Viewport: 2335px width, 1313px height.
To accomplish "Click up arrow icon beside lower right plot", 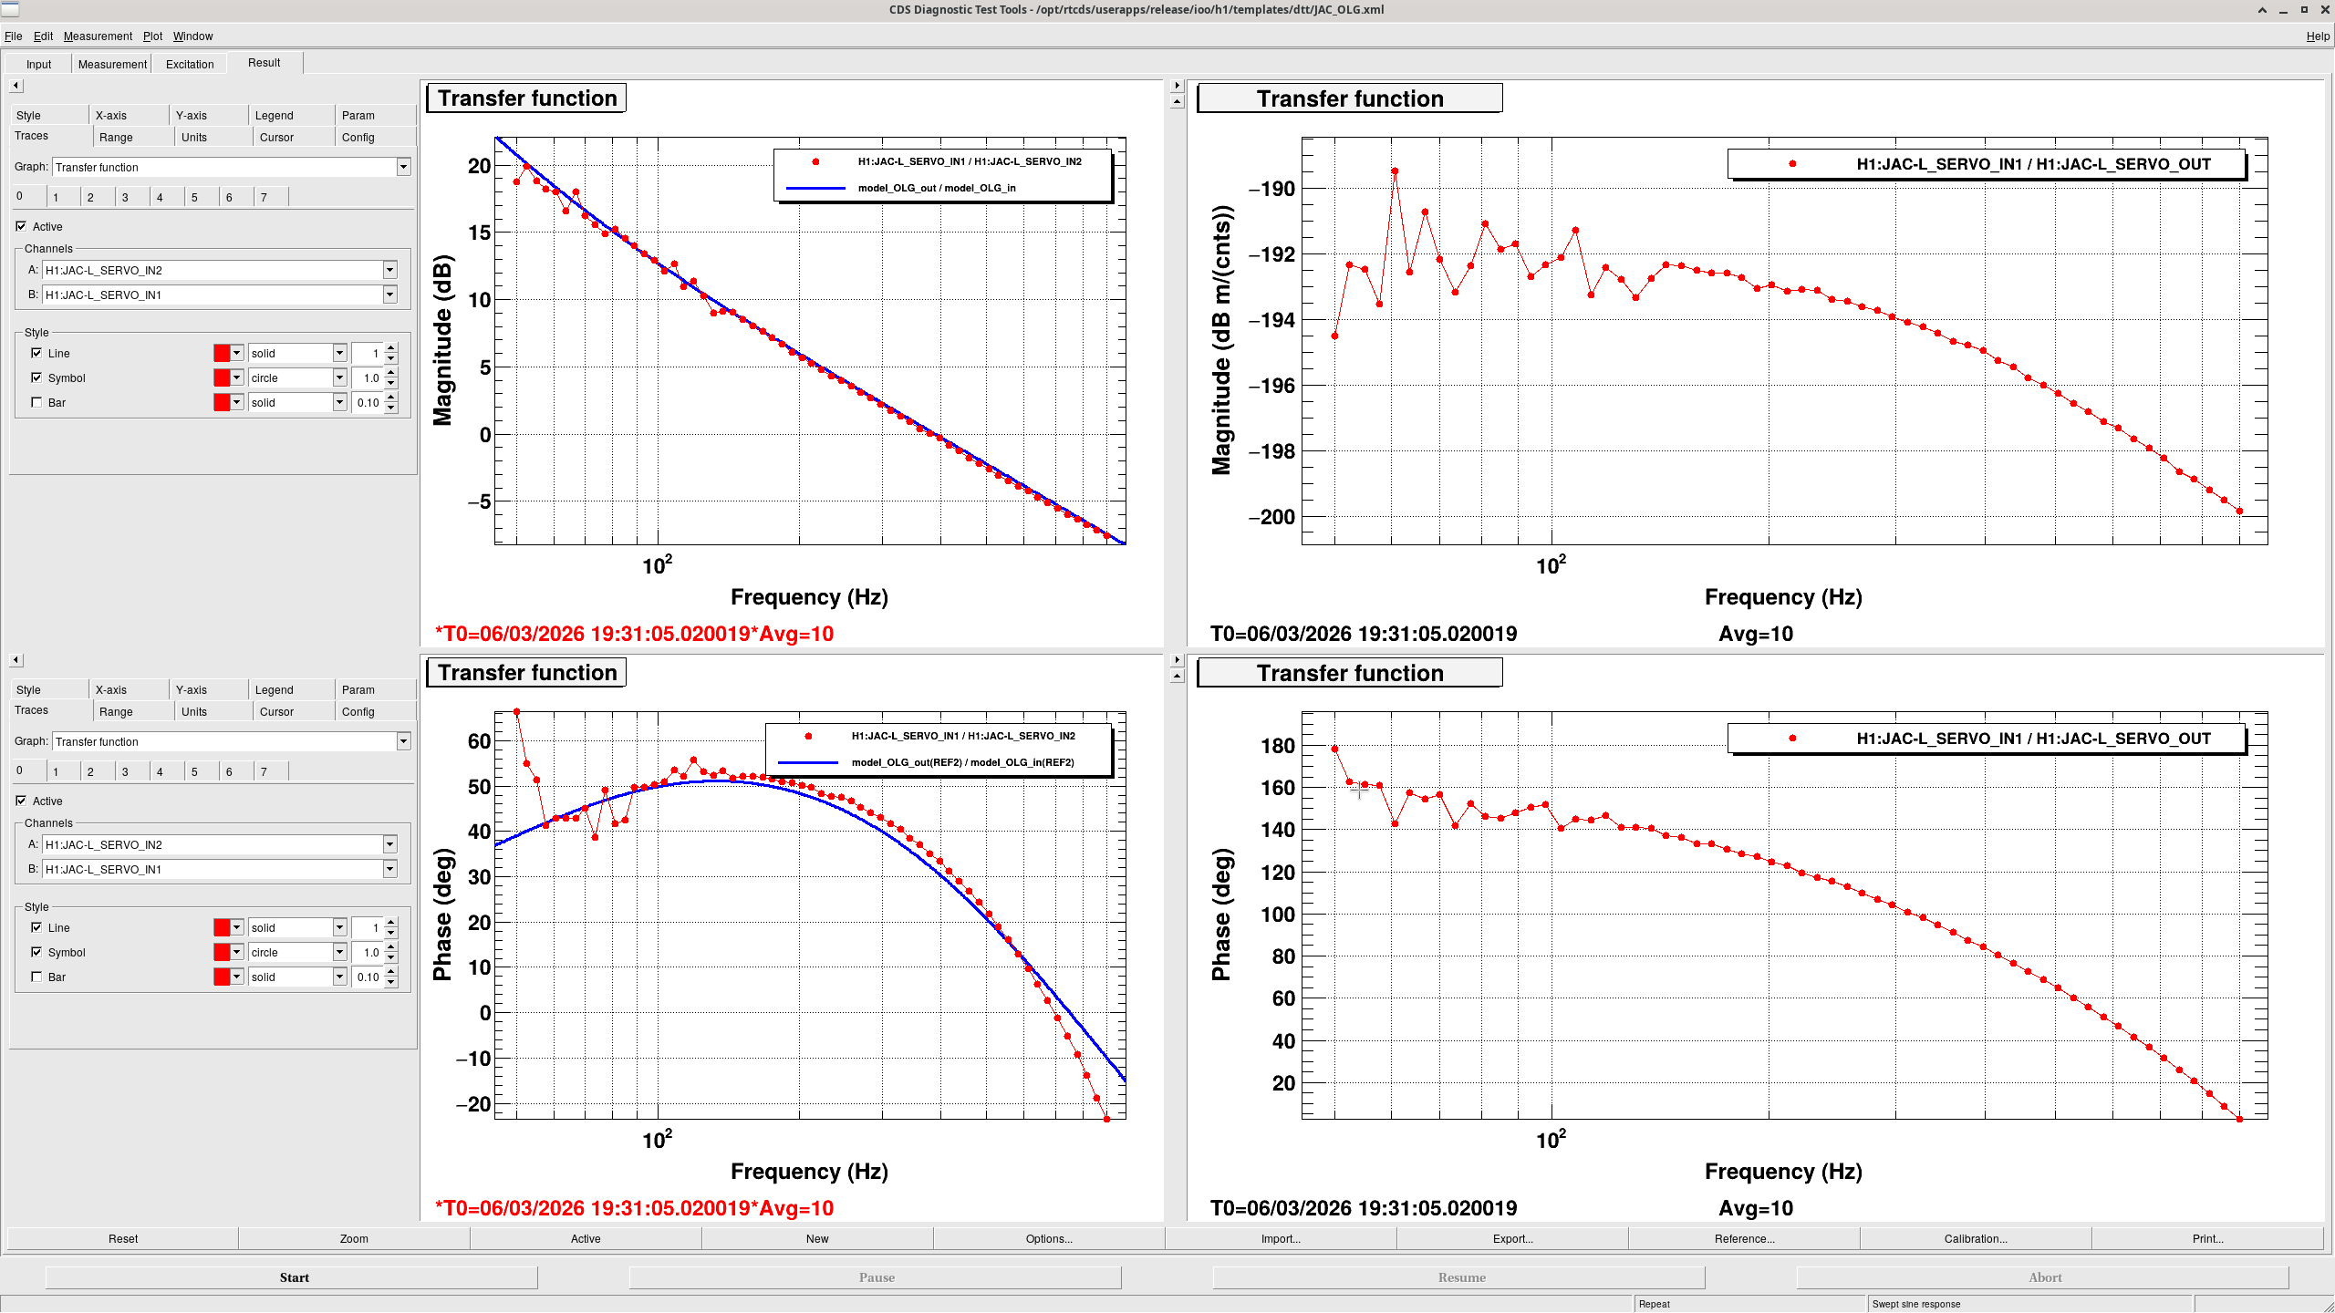I will 1177,676.
